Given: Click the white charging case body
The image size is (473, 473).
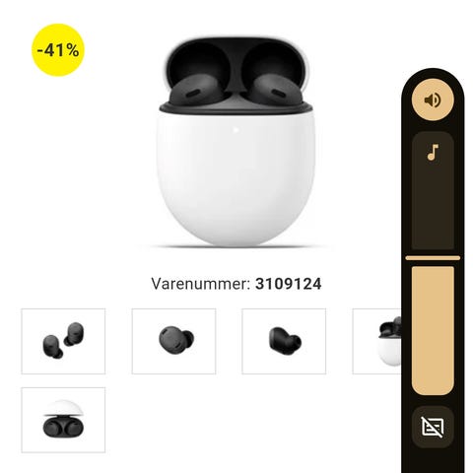Looking at the screenshot, I should (x=236, y=179).
